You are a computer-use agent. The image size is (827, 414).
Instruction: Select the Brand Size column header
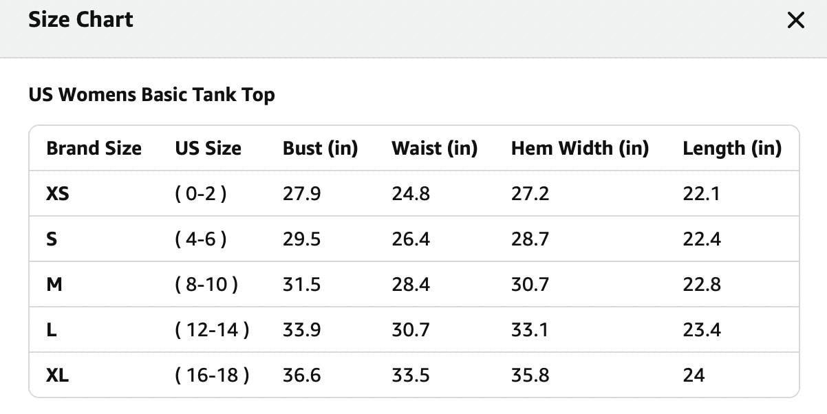[x=94, y=149]
